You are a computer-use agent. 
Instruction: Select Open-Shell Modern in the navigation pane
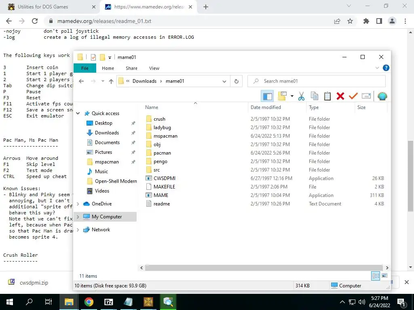[x=116, y=181]
